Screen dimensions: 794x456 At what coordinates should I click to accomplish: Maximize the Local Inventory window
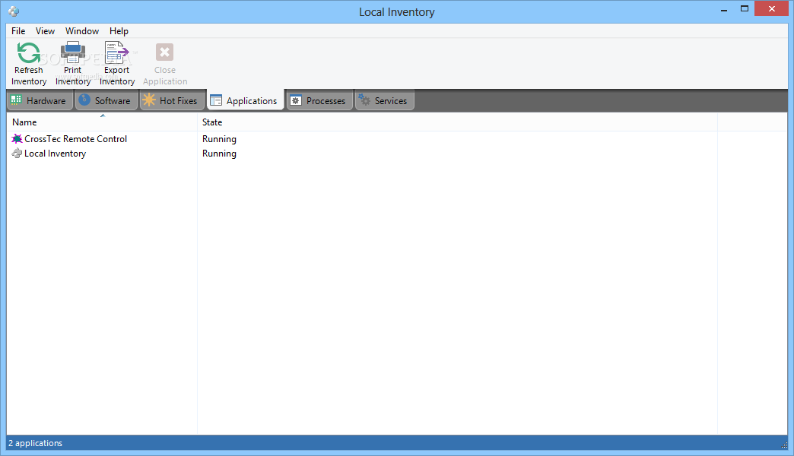745,8
